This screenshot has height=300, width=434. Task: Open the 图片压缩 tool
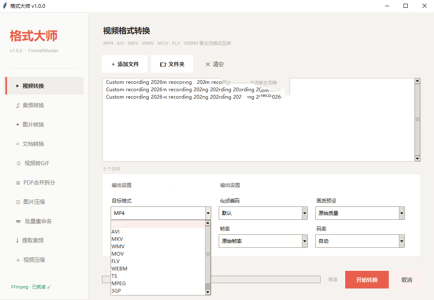coord(44,202)
